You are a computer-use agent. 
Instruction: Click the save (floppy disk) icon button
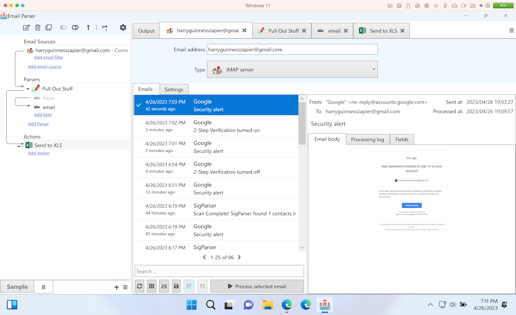[x=176, y=286]
